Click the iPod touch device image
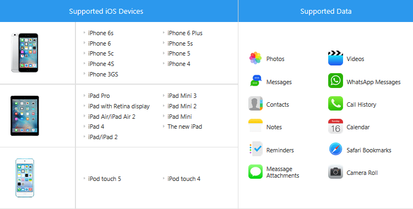 point(25,178)
